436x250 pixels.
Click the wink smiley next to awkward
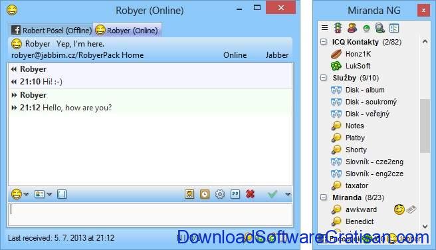pos(399,209)
